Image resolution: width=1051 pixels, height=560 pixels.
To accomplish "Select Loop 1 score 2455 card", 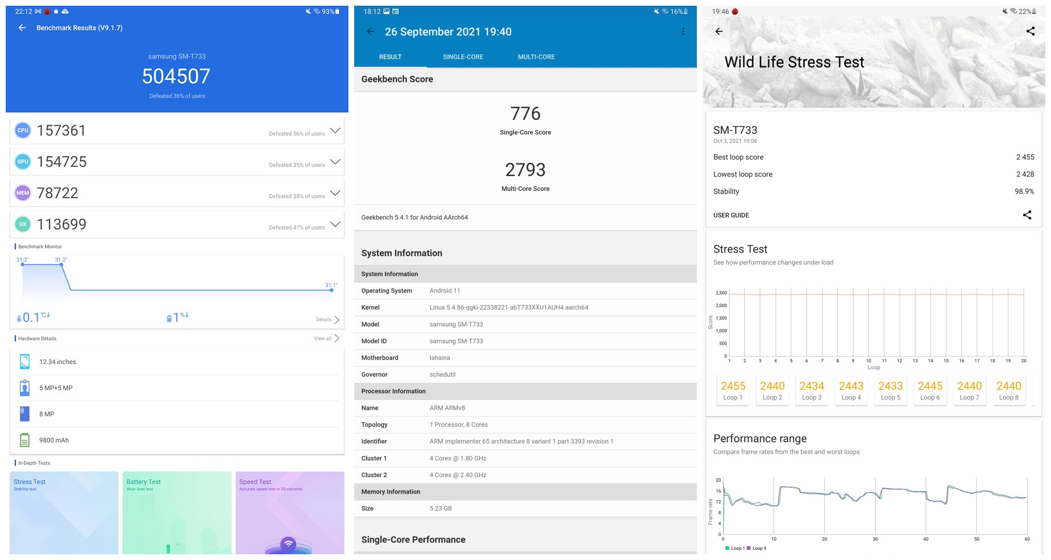I will (x=733, y=390).
